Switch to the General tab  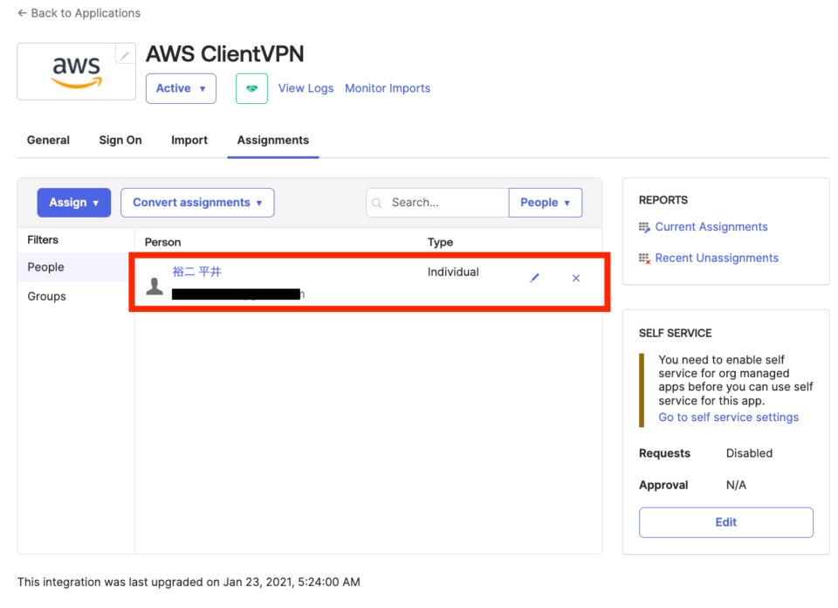pos(48,140)
